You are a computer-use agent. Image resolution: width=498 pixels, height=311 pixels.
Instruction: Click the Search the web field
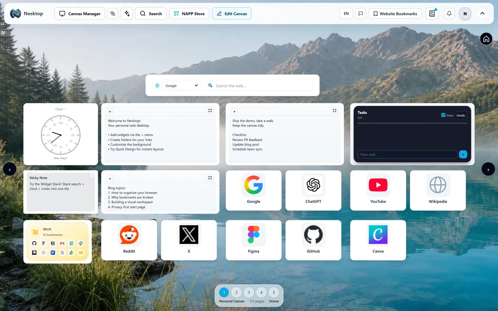click(x=260, y=86)
